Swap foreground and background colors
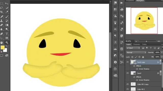 [7, 46]
